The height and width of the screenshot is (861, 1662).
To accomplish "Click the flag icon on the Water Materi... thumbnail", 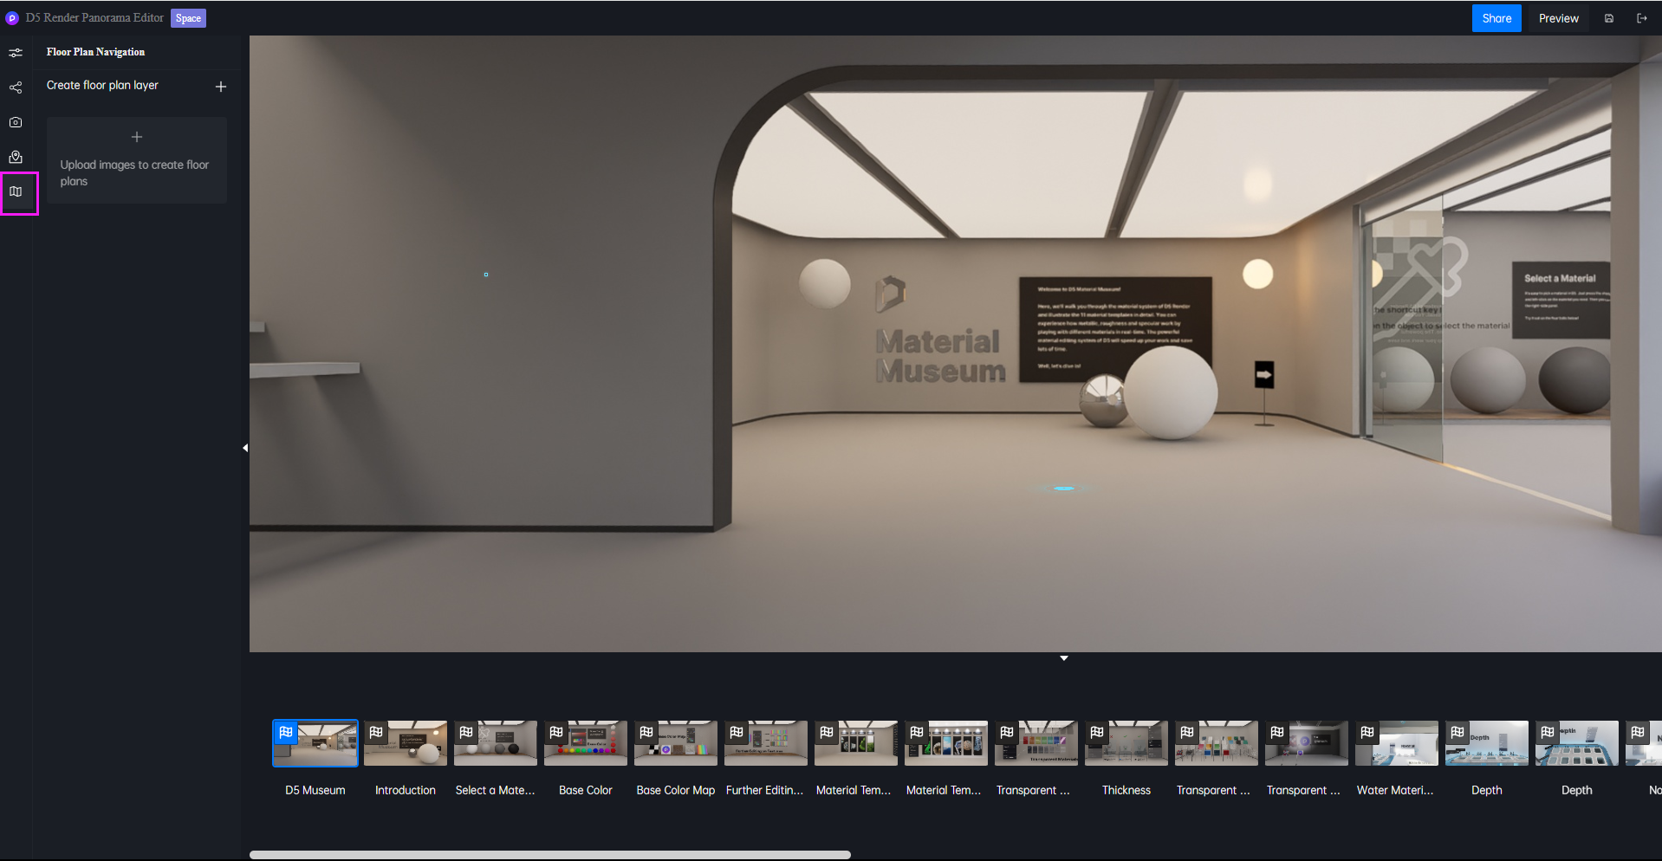I will (x=1367, y=733).
